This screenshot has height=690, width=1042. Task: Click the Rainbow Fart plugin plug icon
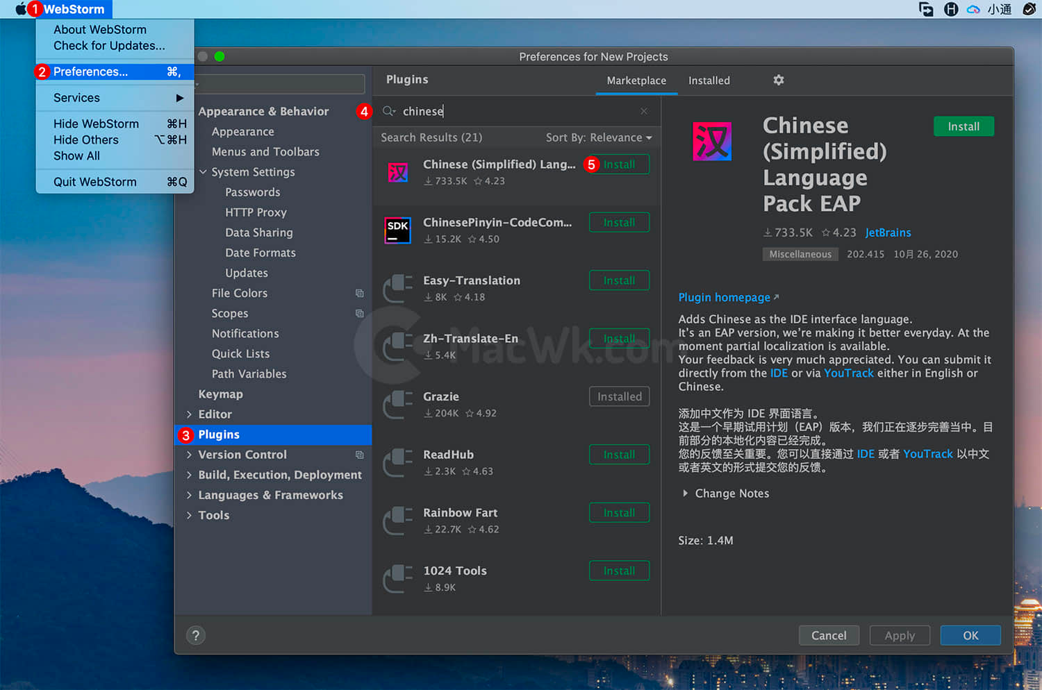click(398, 521)
